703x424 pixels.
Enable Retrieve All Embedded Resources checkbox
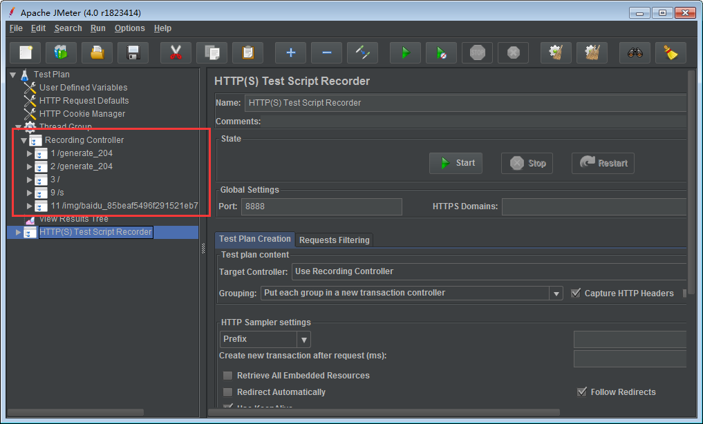pyautogui.click(x=227, y=376)
